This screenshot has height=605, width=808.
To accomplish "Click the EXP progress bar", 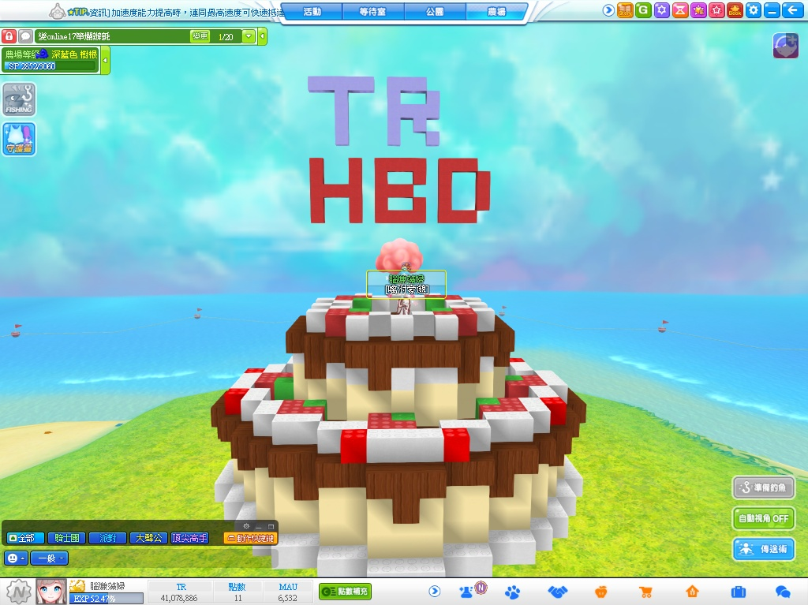I will pos(107,599).
